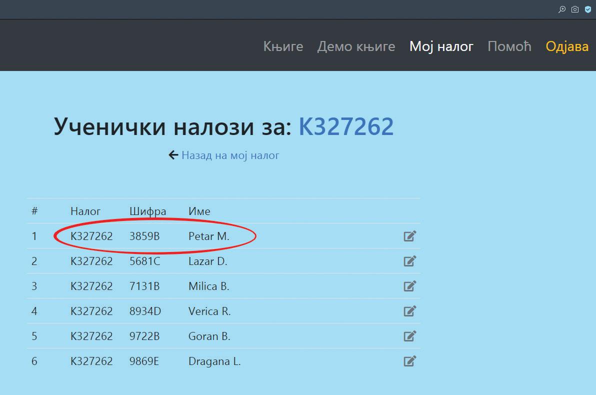Click the name Verica R.

coord(209,311)
